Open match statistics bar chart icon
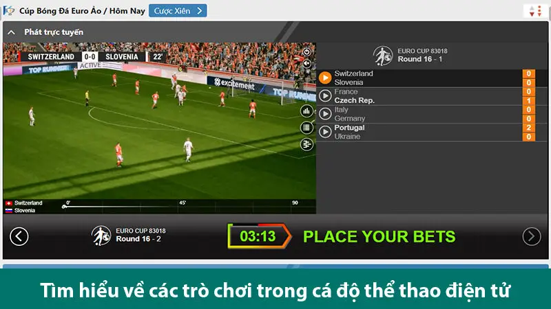 [x=306, y=111]
